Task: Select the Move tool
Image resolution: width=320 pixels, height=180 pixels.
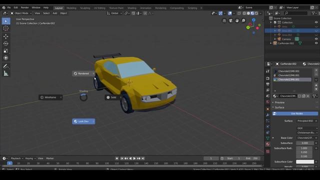Action: [x=6, y=36]
